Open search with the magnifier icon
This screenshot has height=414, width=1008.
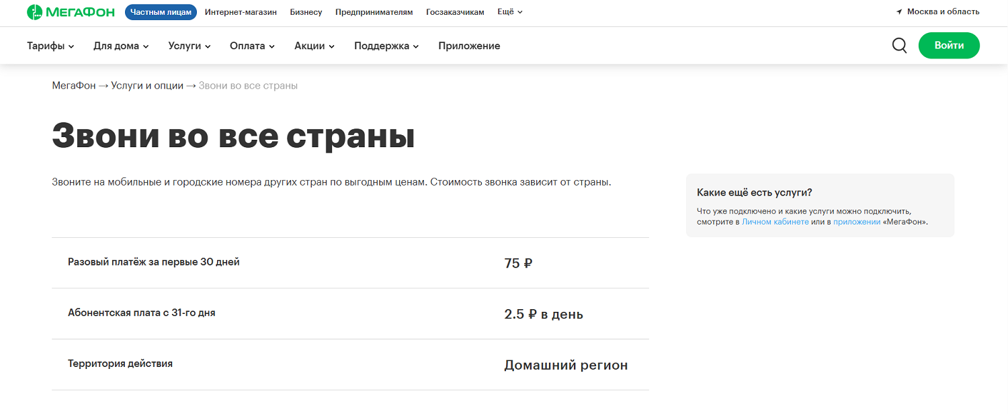point(899,46)
